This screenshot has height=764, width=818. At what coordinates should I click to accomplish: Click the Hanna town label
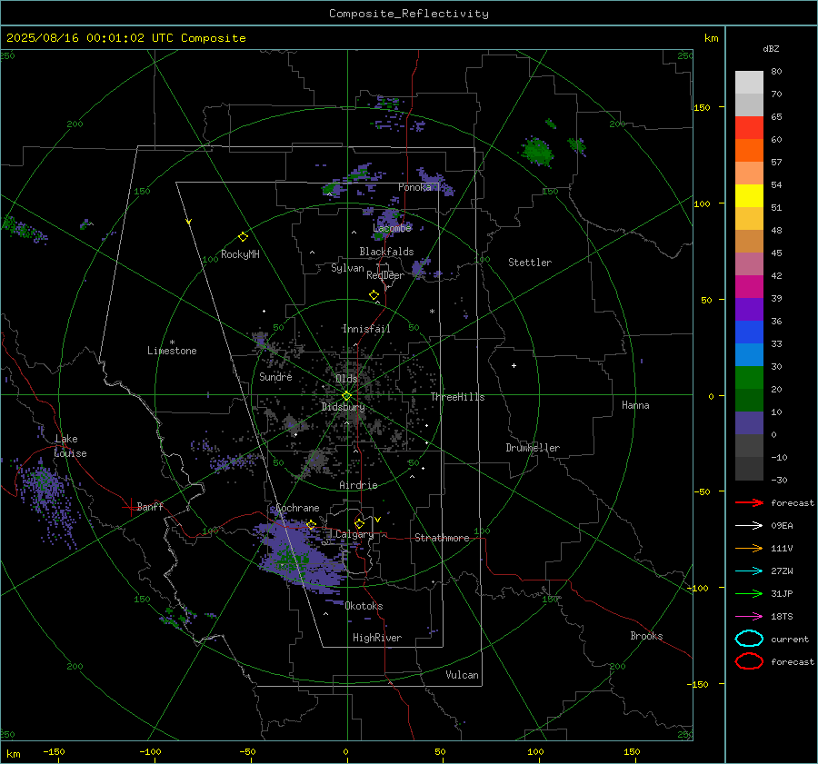635,405
